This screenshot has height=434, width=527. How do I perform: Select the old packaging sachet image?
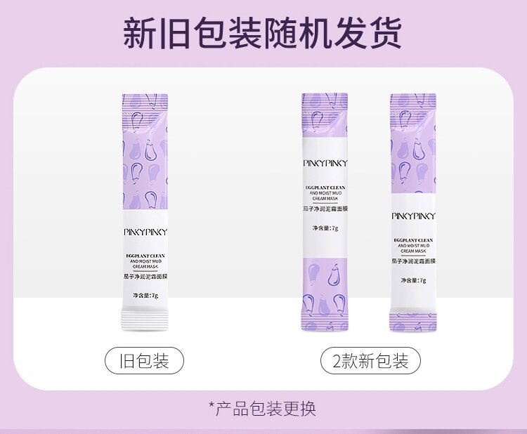145,212
